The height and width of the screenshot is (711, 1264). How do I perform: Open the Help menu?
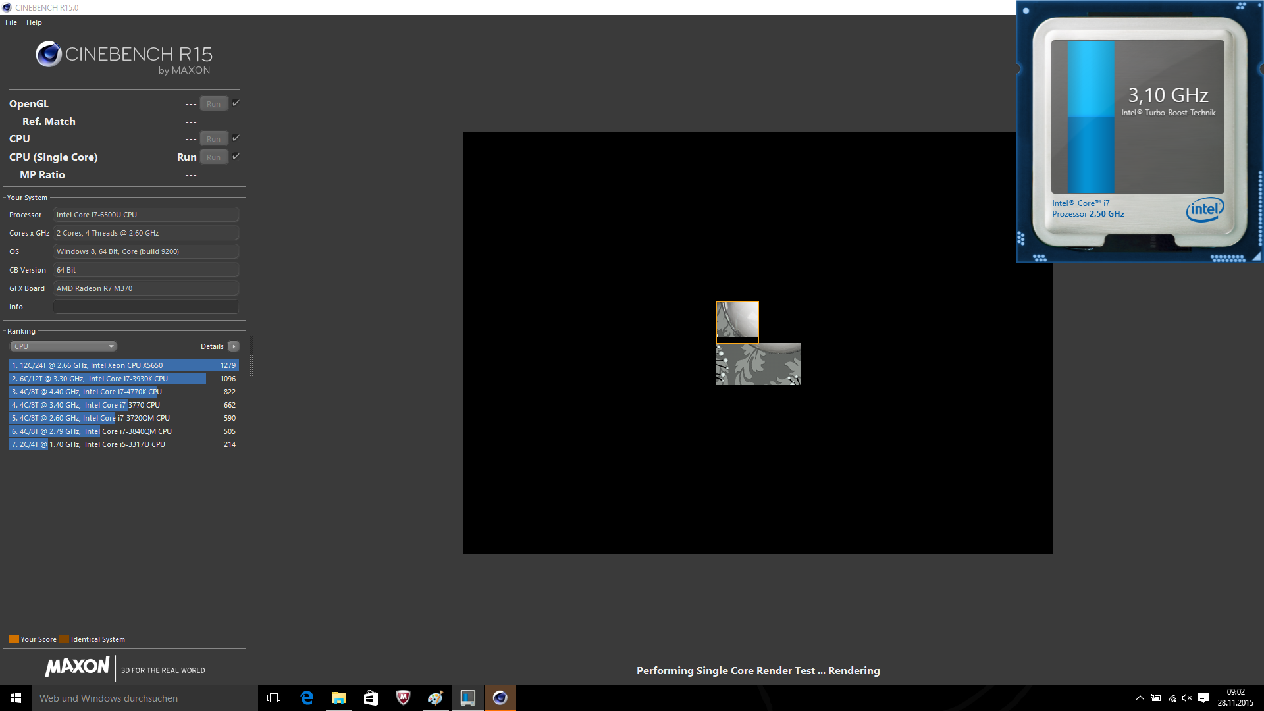pyautogui.click(x=34, y=22)
